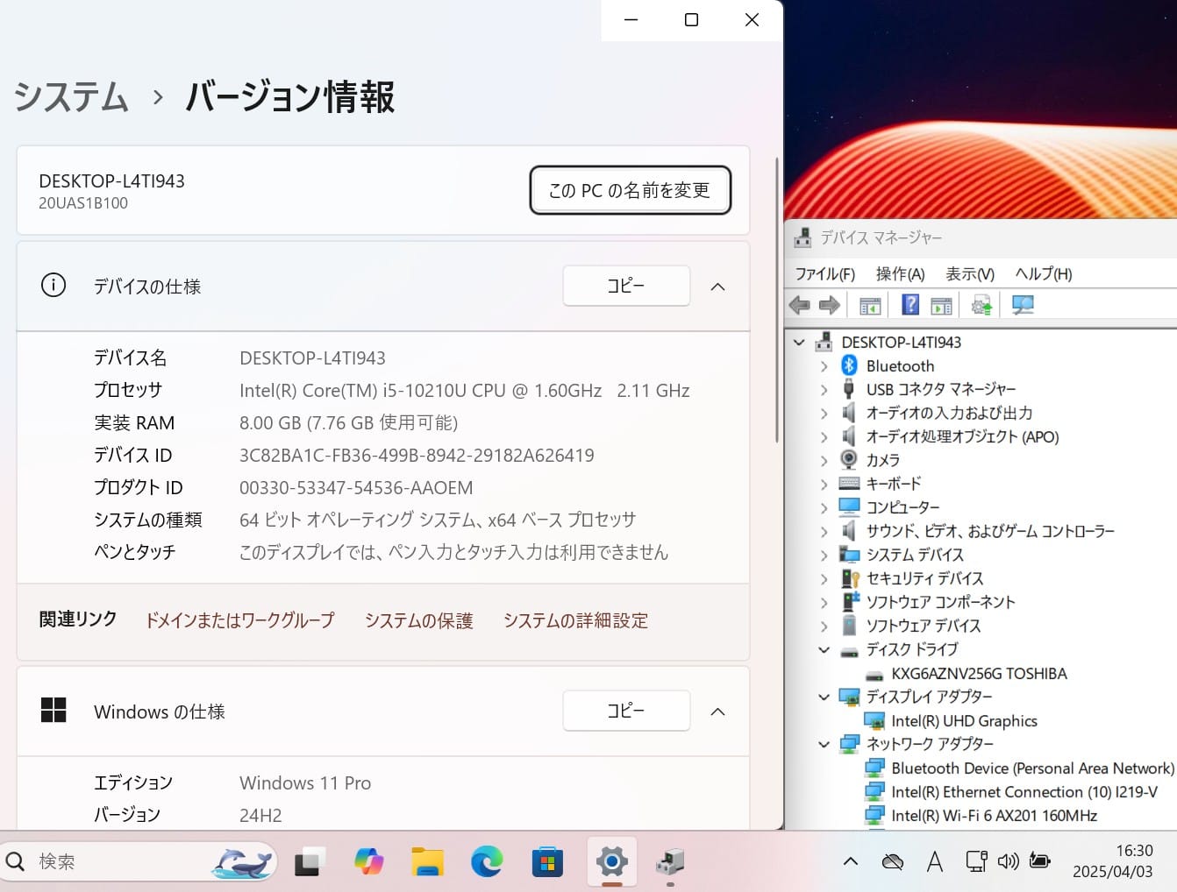Image resolution: width=1177 pixels, height=892 pixels.
Task: Click この PC の名前を変更 button
Action: [x=630, y=190]
